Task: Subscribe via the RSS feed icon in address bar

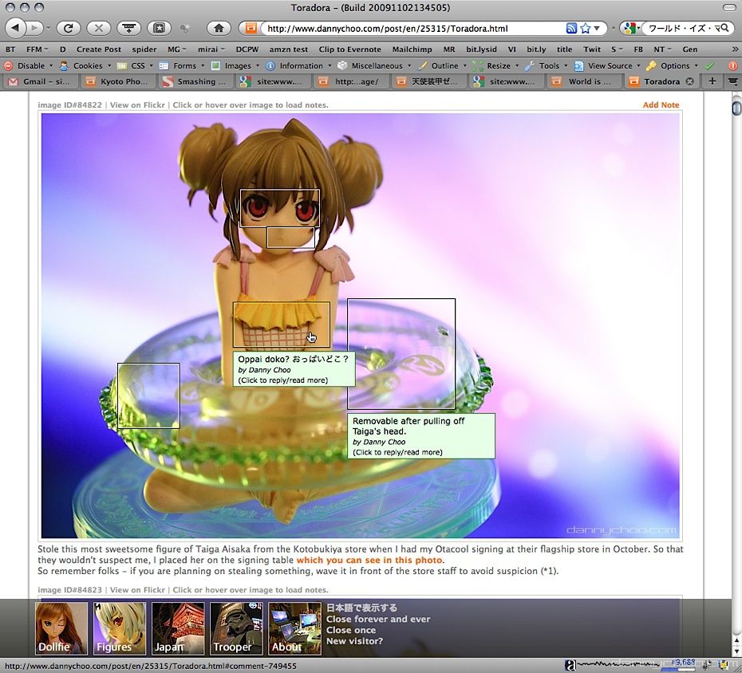Action: [x=571, y=29]
